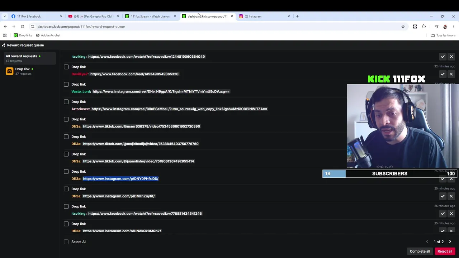Complete the DMlihZuytif instagram request

(x=443, y=196)
